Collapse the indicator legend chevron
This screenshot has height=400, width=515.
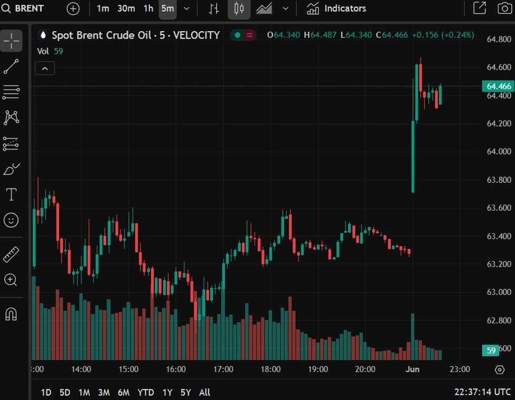[45, 68]
